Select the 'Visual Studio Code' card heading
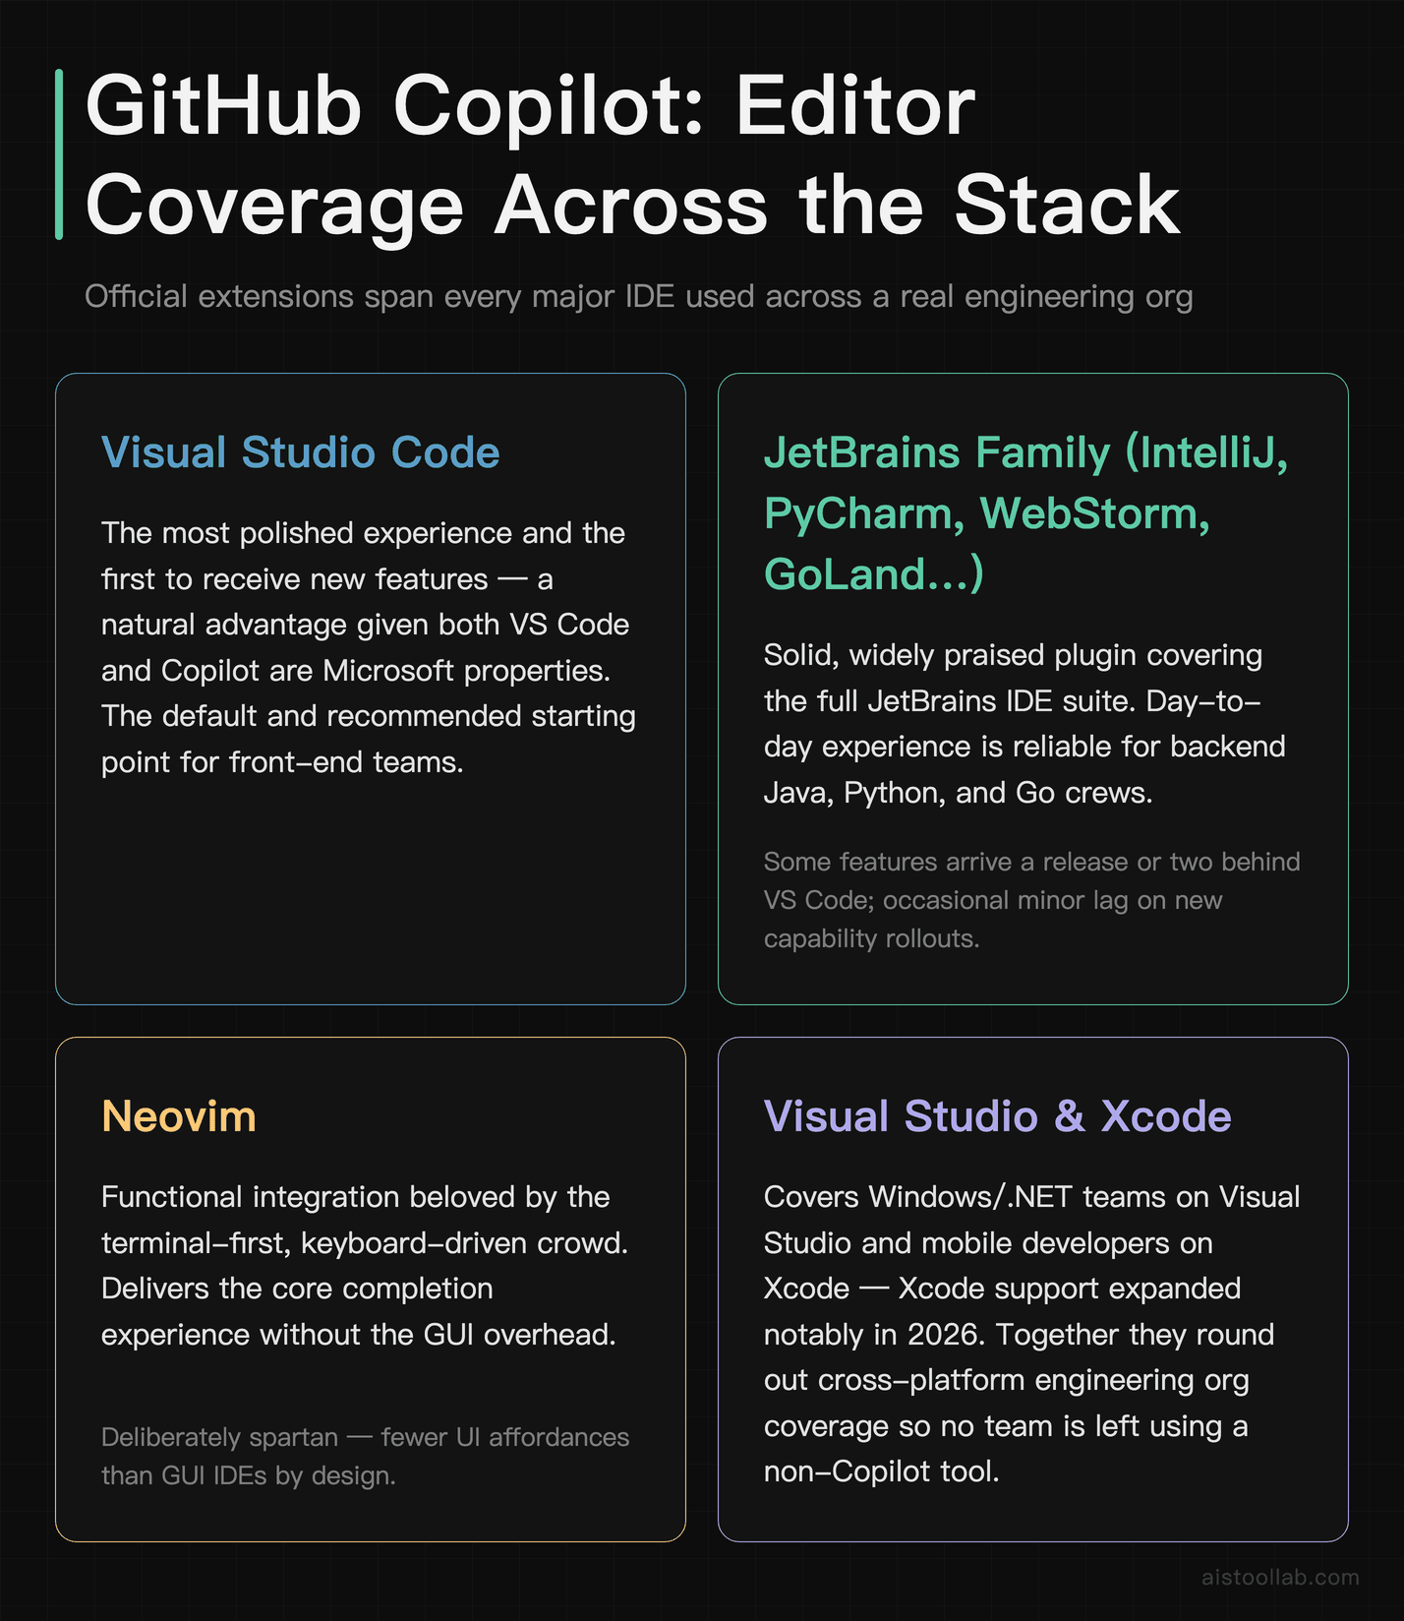 pos(301,452)
